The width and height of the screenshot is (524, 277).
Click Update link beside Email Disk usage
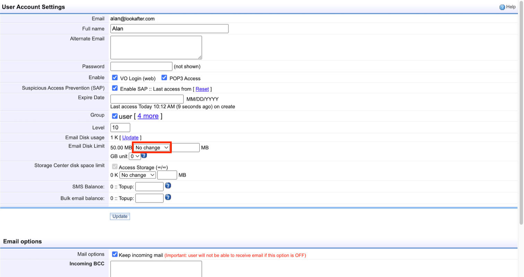click(130, 137)
